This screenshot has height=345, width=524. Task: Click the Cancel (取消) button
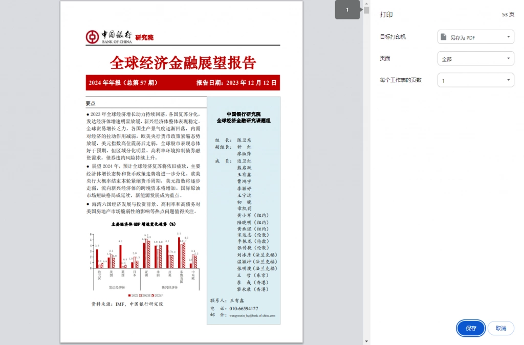click(500, 328)
